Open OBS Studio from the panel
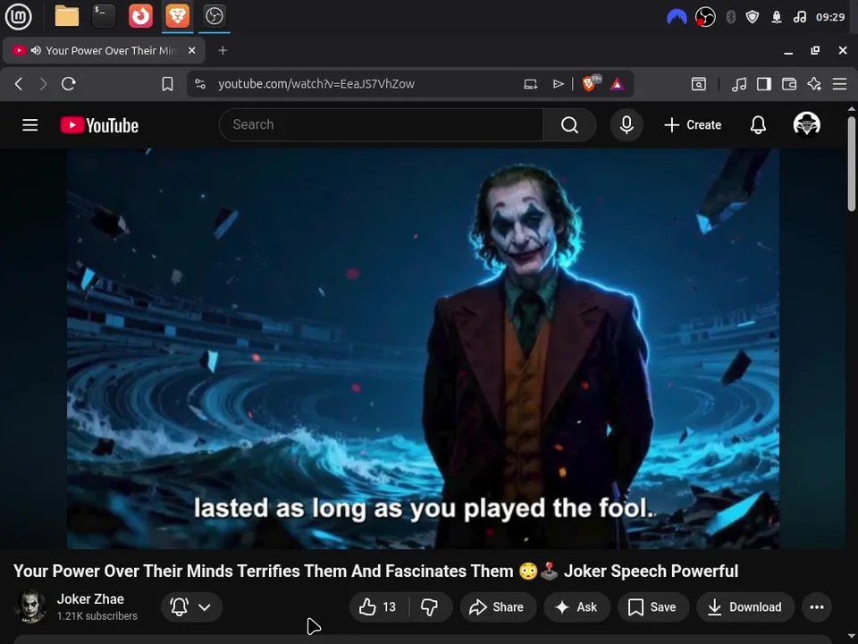 214,16
